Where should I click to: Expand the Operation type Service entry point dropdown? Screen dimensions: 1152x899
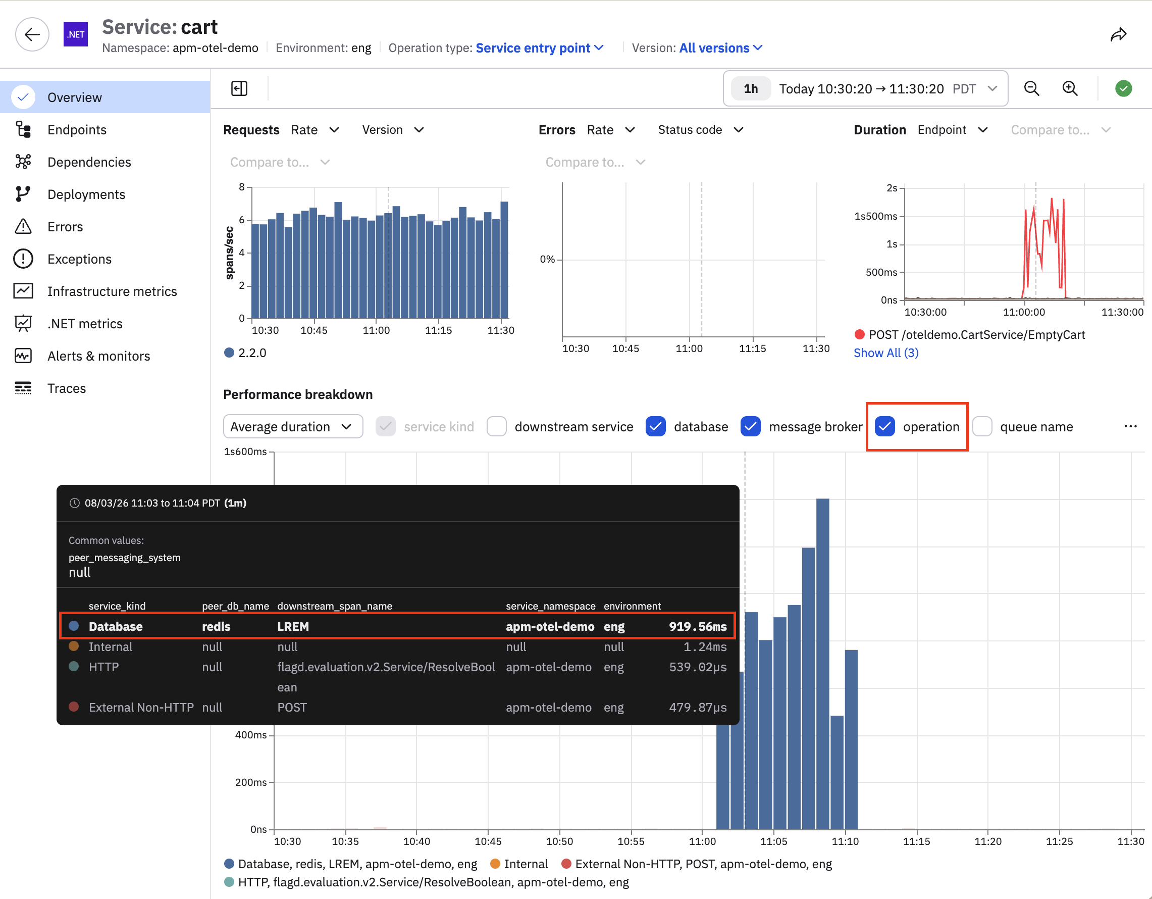539,48
